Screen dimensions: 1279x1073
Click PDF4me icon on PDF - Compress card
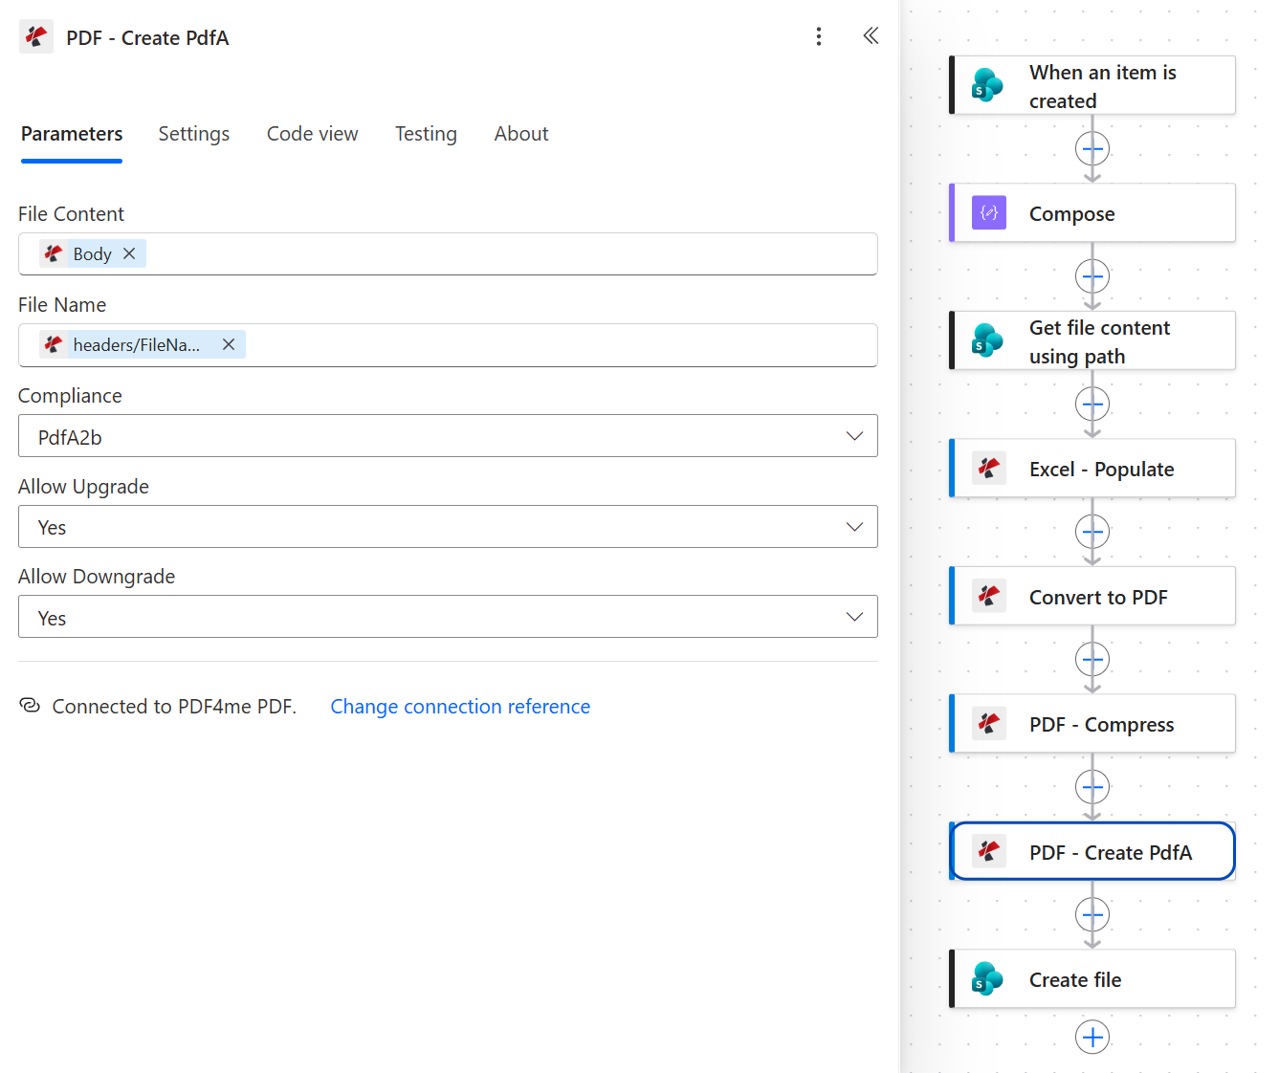pyautogui.click(x=988, y=723)
